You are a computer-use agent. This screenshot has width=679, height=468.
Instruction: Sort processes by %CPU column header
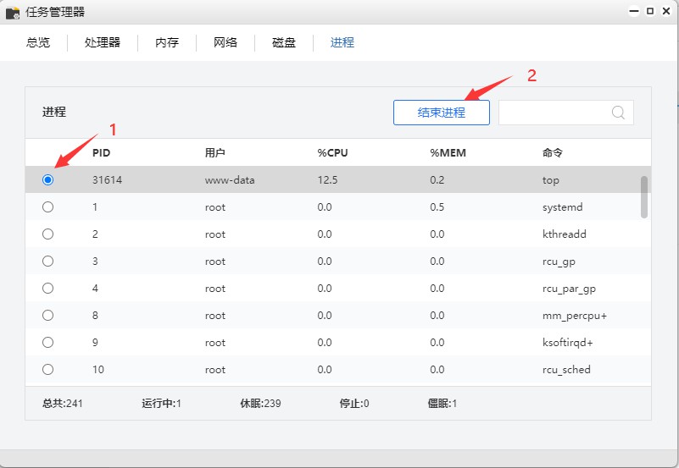click(332, 153)
